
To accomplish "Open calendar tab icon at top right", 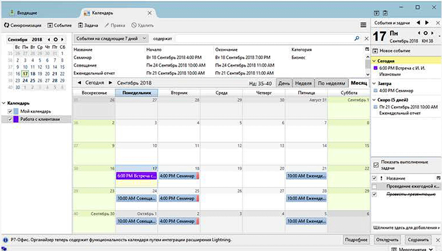I will click(376, 13).
